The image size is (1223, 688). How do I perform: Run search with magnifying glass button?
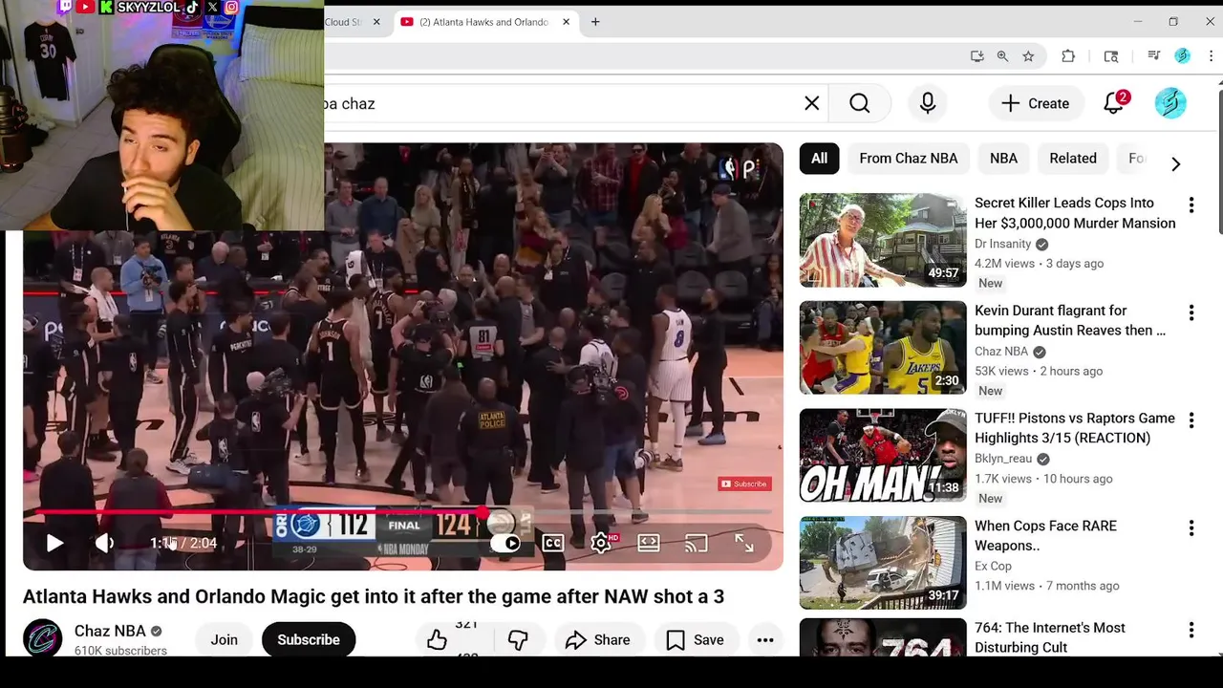pyautogui.click(x=860, y=103)
